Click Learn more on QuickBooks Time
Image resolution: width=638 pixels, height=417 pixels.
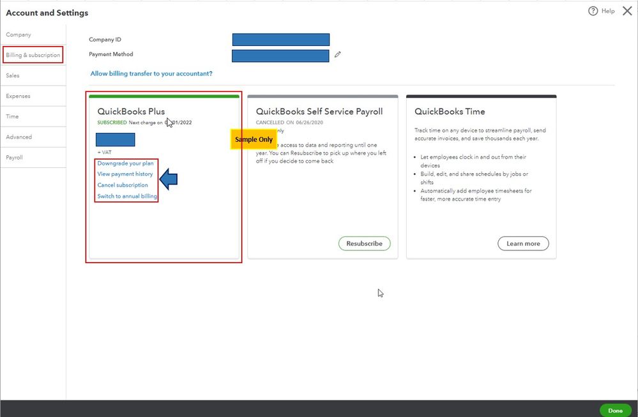click(523, 244)
